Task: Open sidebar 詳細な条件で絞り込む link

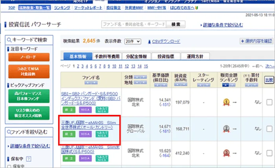Action: tap(30, 146)
